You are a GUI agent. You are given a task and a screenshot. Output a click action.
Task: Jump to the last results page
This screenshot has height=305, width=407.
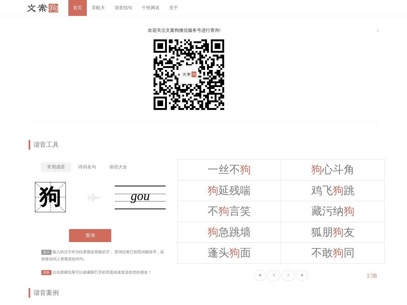302,275
